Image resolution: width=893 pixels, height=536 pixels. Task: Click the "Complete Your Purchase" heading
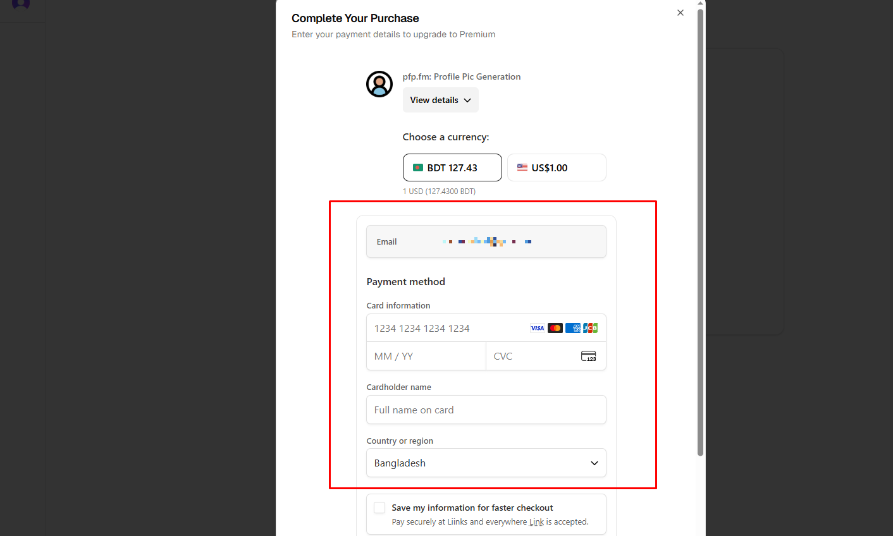(x=355, y=18)
